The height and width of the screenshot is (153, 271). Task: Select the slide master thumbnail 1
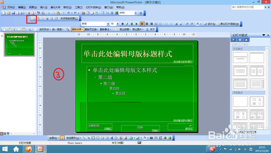click(19, 45)
